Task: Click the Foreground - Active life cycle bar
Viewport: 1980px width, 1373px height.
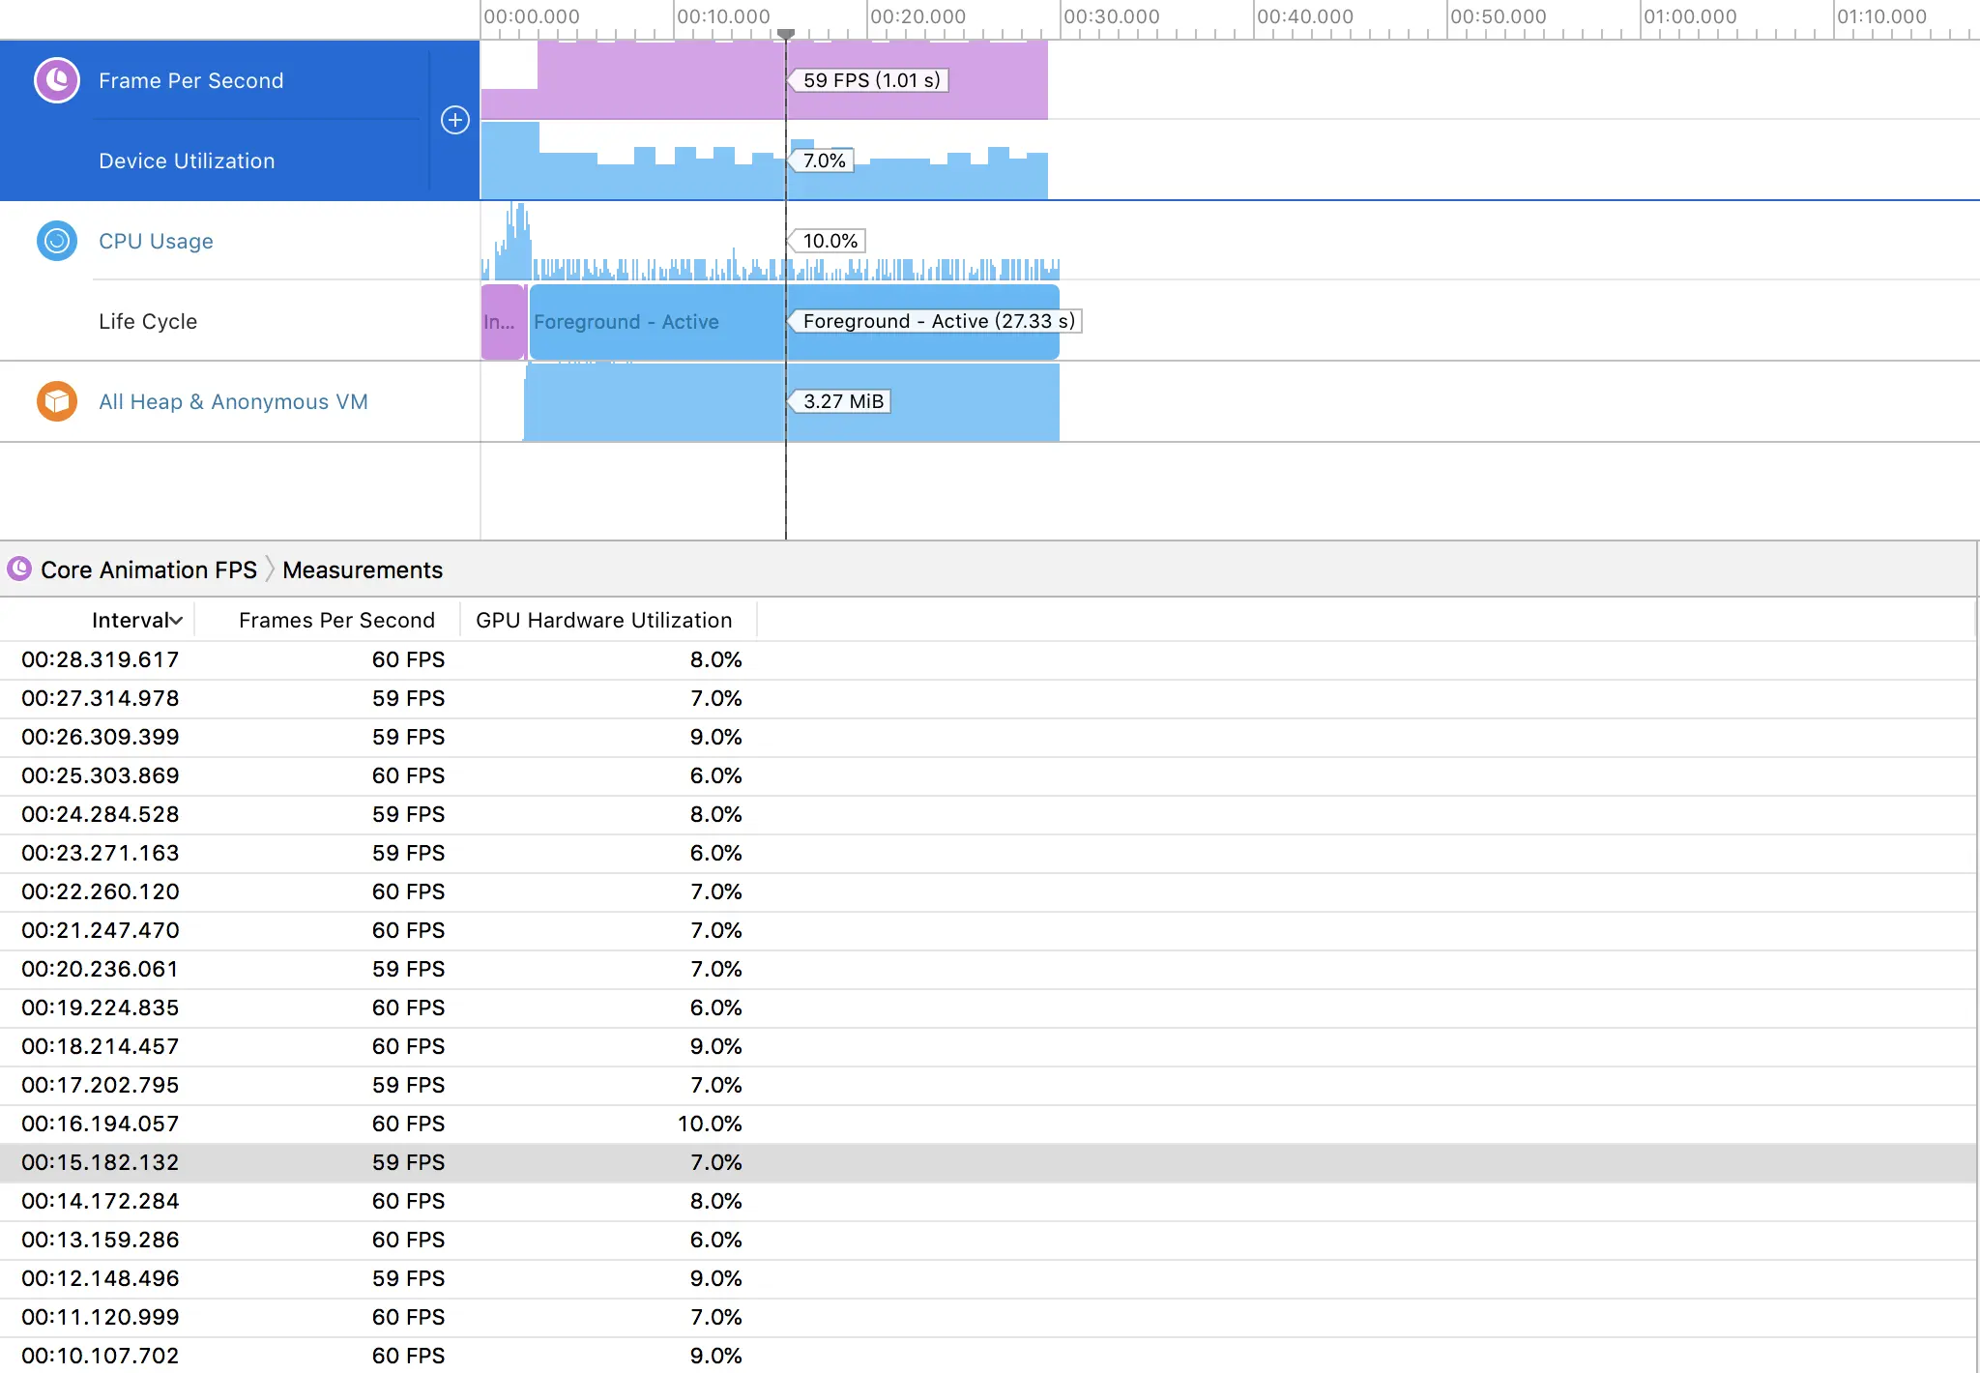Action: (657, 322)
